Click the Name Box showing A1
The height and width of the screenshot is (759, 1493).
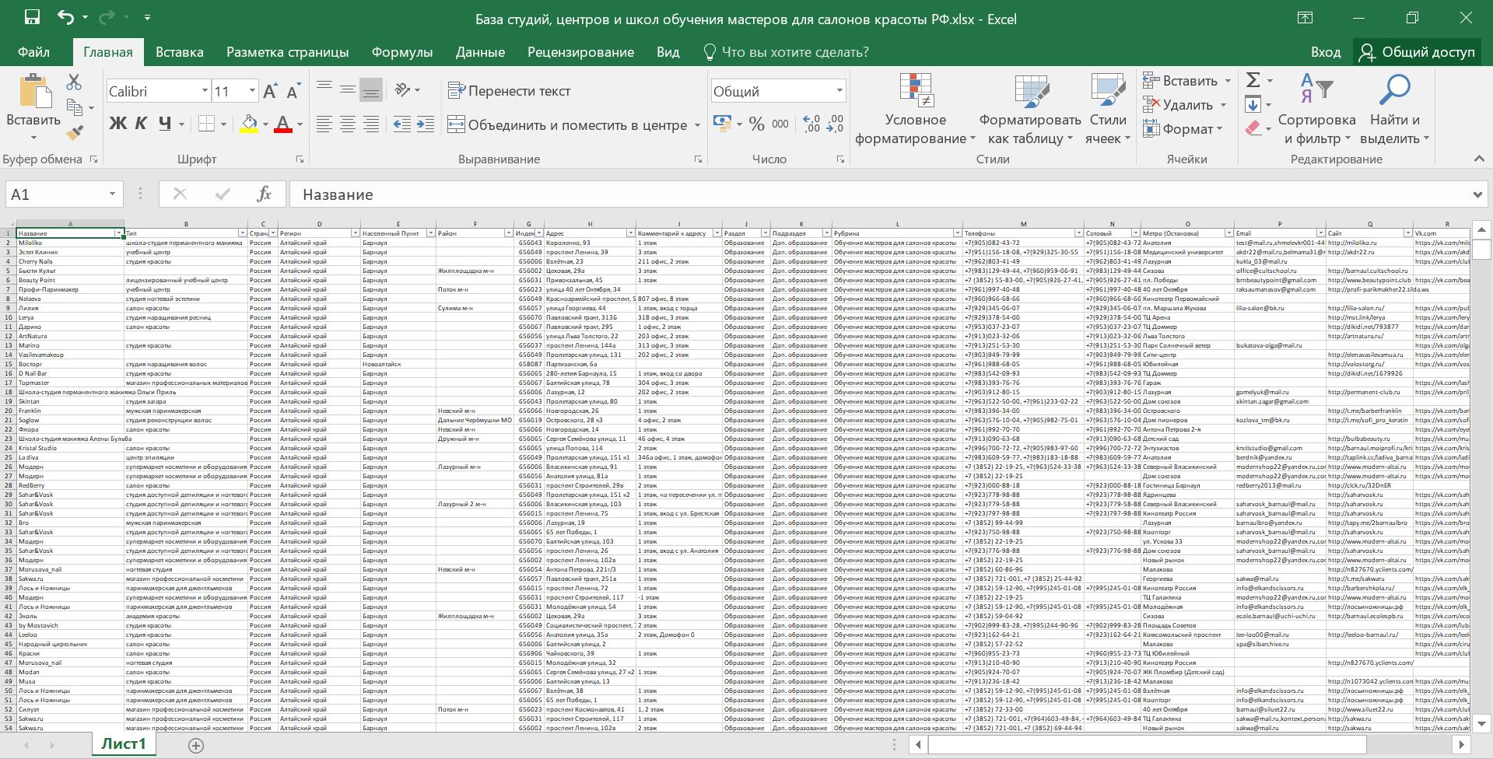[x=54, y=194]
